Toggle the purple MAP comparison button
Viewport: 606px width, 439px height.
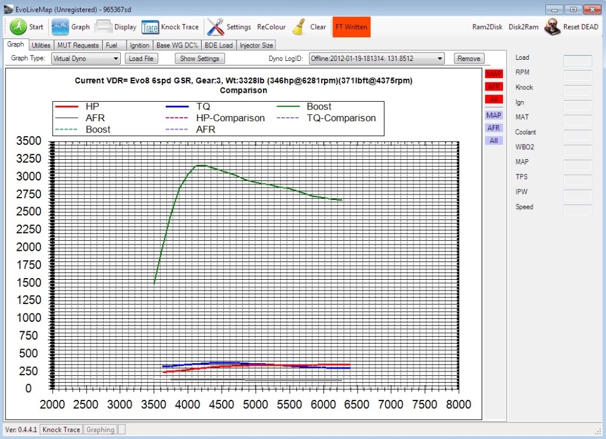[x=493, y=115]
